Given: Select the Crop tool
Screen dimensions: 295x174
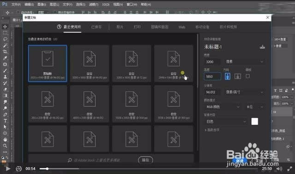Looking at the screenshot, I should (x=5, y=52).
